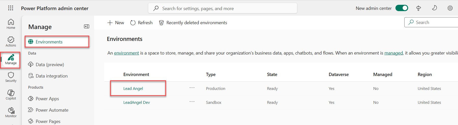The image size is (458, 125).
Task: Sort by Environment column header
Action: [x=136, y=74]
